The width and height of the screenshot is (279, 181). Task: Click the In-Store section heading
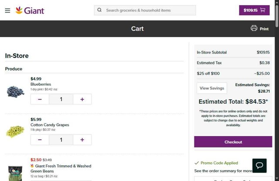[x=17, y=56]
